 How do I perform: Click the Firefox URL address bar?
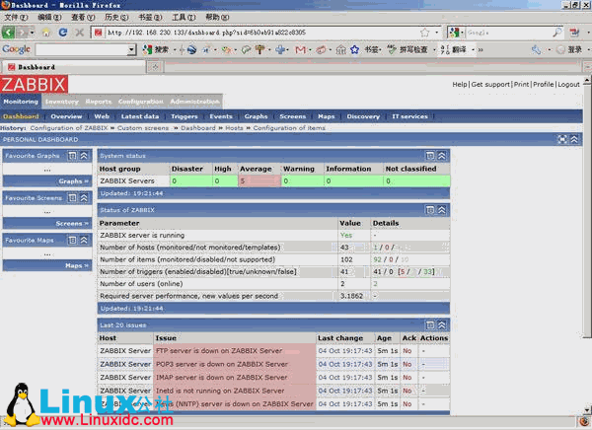(x=257, y=33)
